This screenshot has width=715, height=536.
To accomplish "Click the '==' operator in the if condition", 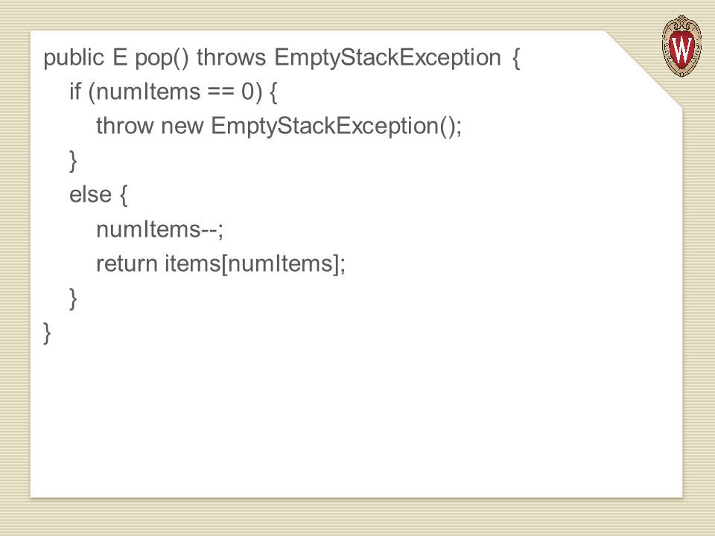I will (221, 92).
